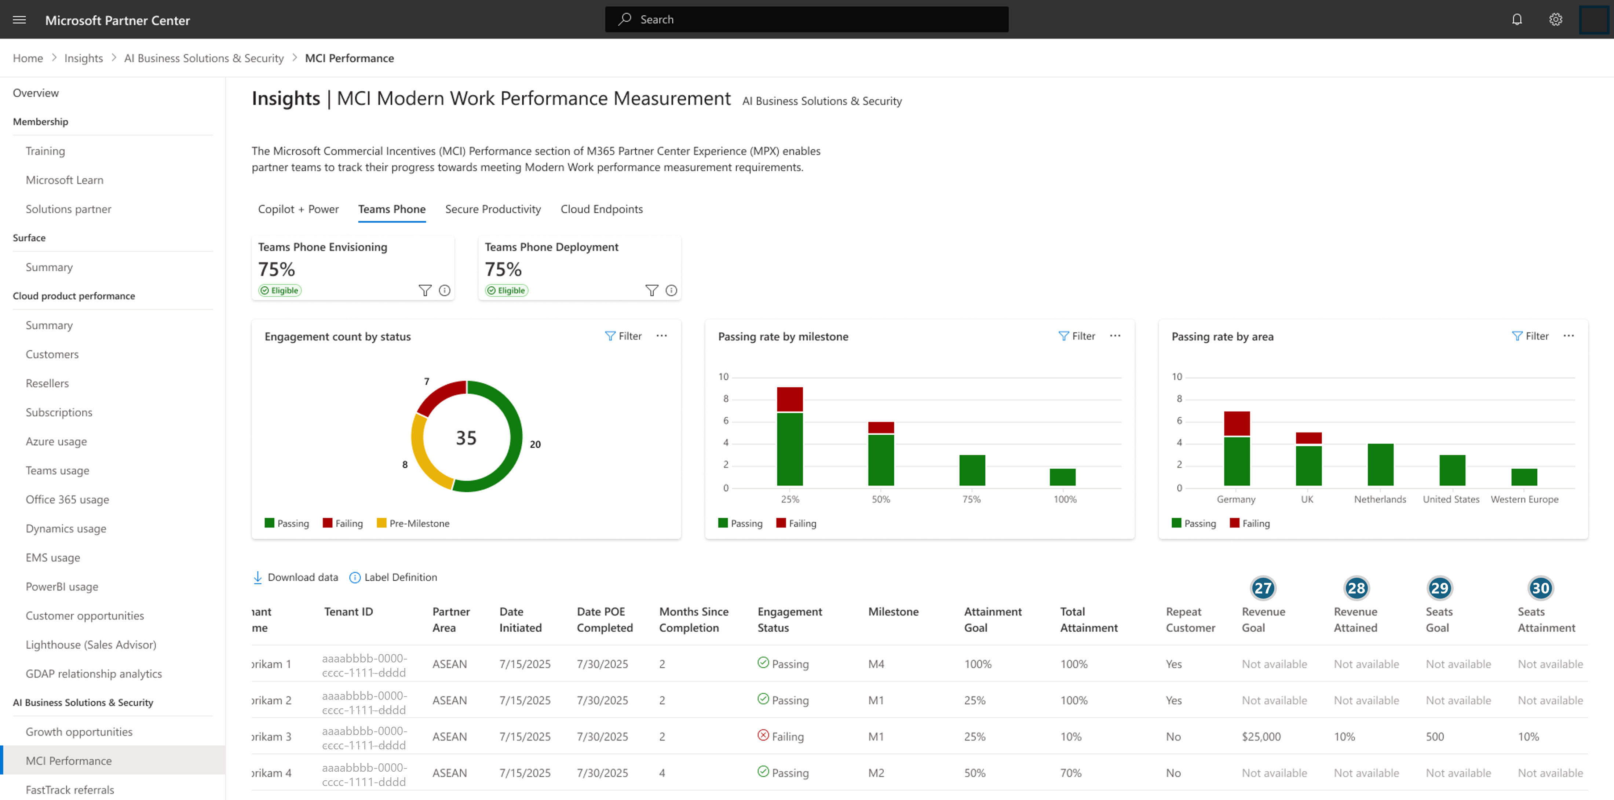Open the hamburger navigation menu
Screen dimensions: 1614x800
click(x=19, y=20)
